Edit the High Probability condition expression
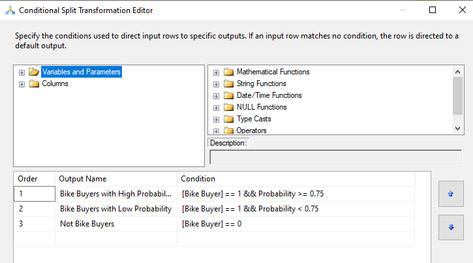Screen dimensions: 473x263 (x=294, y=194)
